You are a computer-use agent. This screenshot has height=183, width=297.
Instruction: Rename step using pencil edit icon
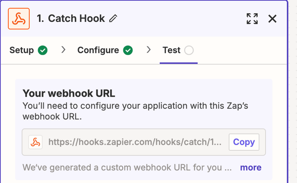tap(113, 18)
